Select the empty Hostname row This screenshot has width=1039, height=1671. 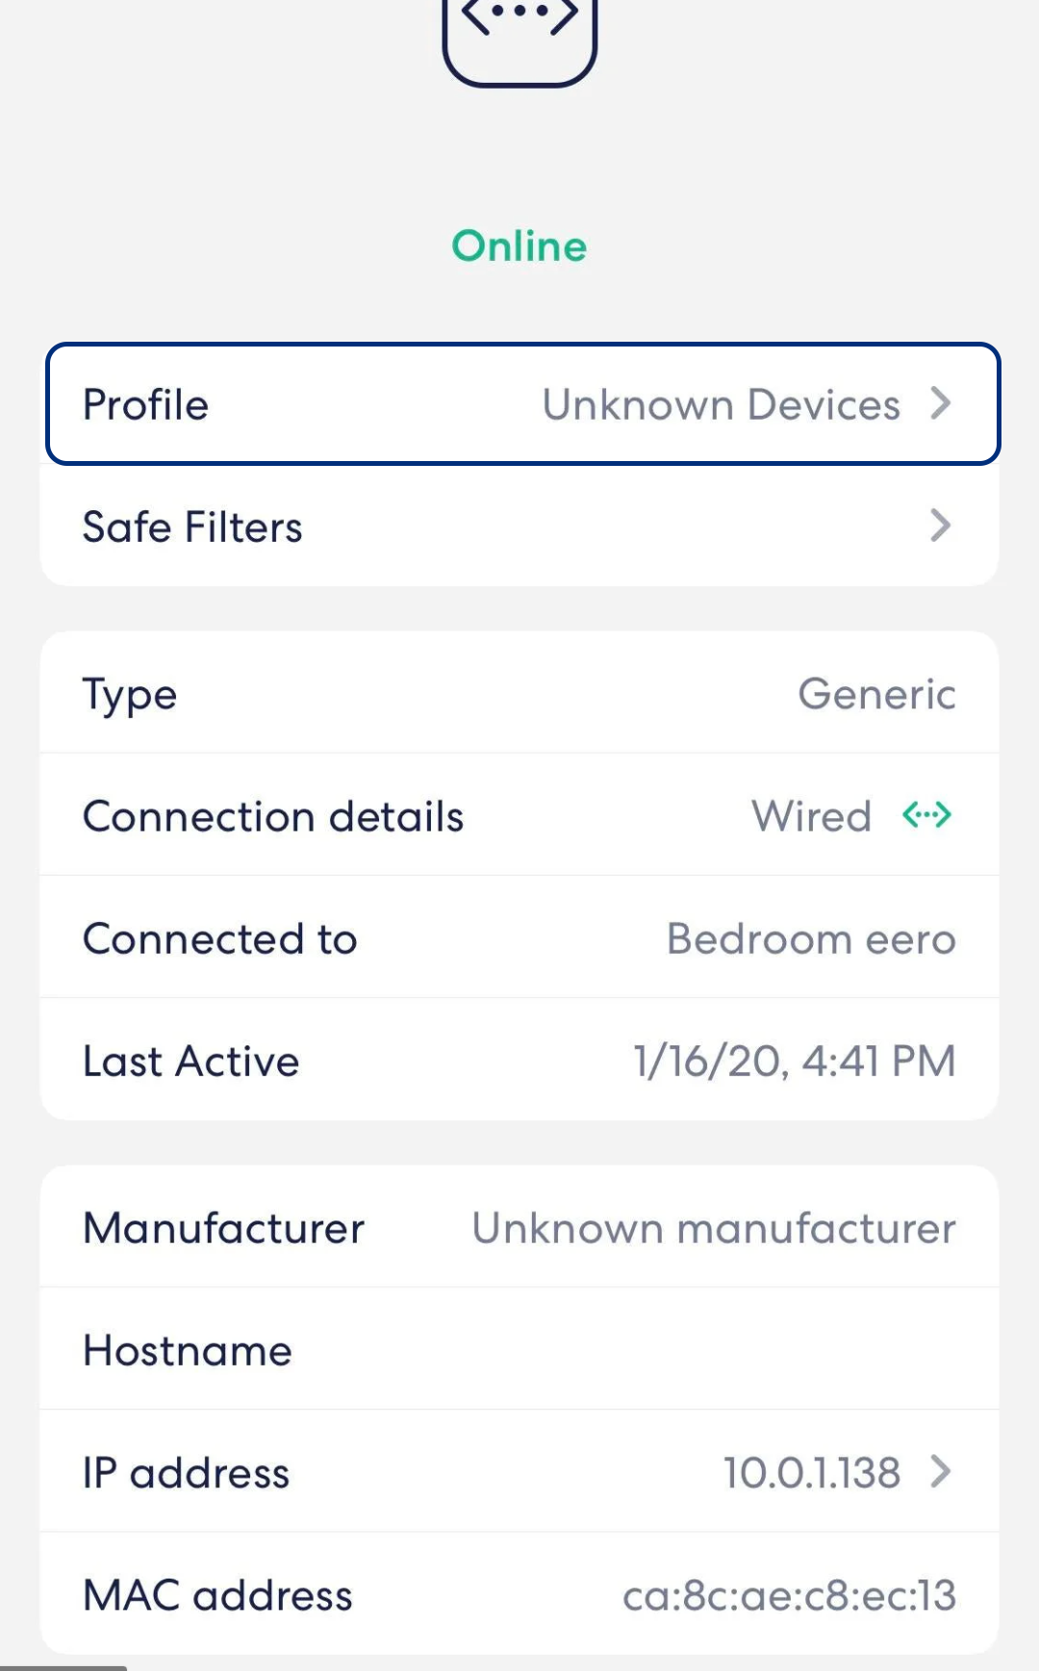[x=519, y=1350]
